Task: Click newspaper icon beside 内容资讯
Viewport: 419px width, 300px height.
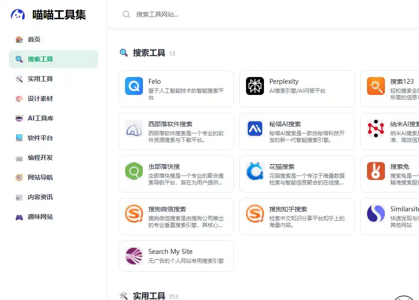Action: pos(19,197)
